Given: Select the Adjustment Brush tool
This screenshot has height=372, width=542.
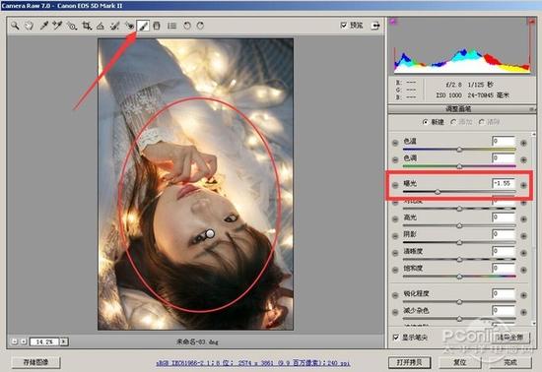Looking at the screenshot, I should 143,26.
